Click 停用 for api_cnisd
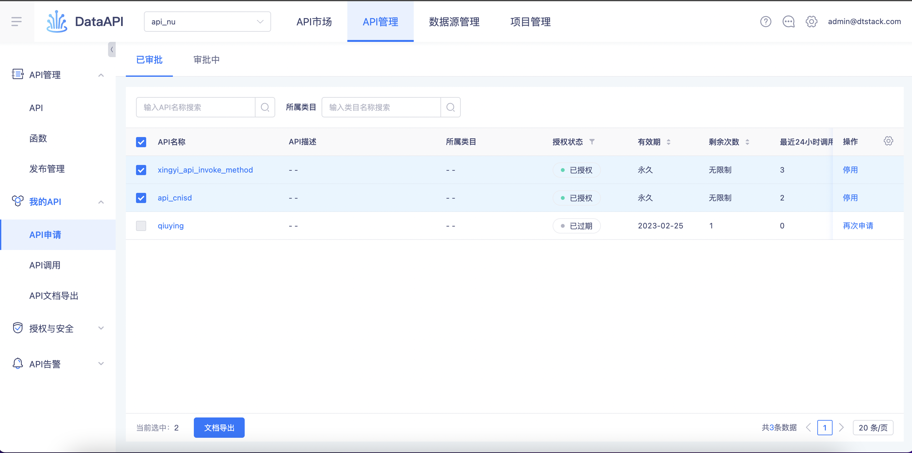This screenshot has height=453, width=912. pyautogui.click(x=850, y=198)
